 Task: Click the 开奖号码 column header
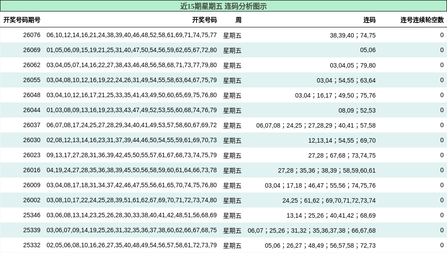click(x=205, y=20)
